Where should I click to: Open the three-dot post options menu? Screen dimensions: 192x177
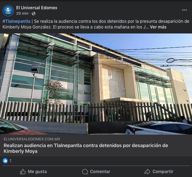184,10
